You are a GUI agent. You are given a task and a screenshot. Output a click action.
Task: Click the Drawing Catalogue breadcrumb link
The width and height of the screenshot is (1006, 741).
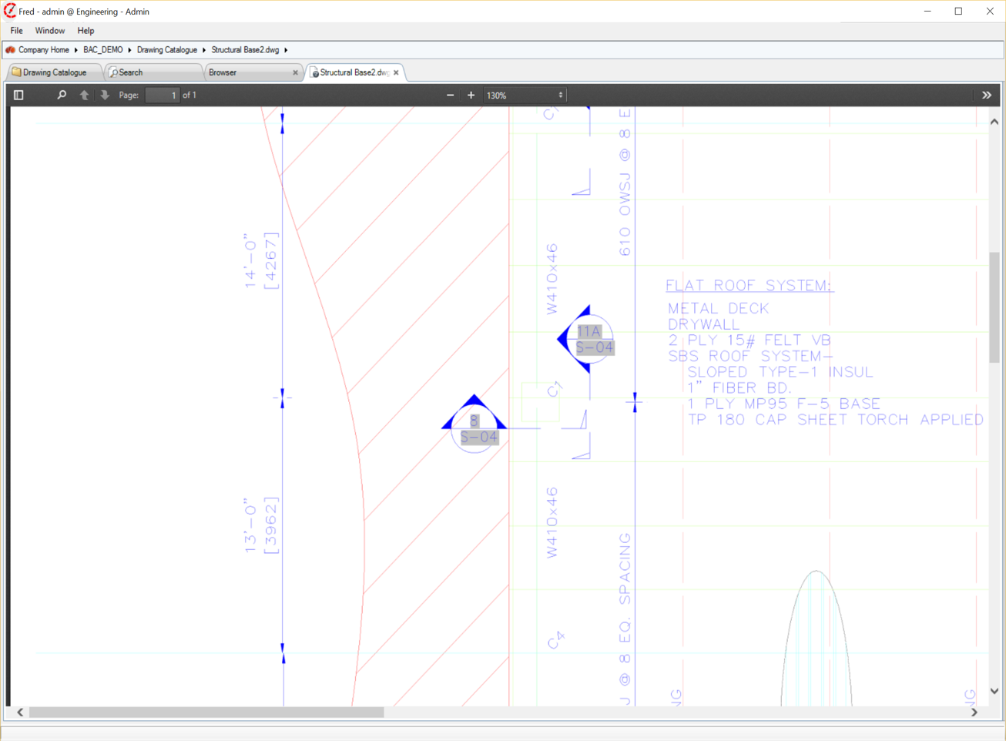coord(167,50)
